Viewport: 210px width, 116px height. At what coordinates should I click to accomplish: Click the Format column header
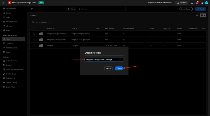pyautogui.click(x=179, y=29)
